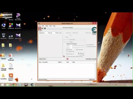Toggle the Writable checkbox
The image size is (133, 99).
pyautogui.click(x=67, y=50)
